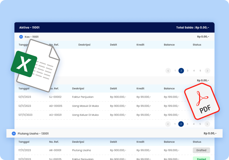Select page 4 in Kas section pagination

194,71
